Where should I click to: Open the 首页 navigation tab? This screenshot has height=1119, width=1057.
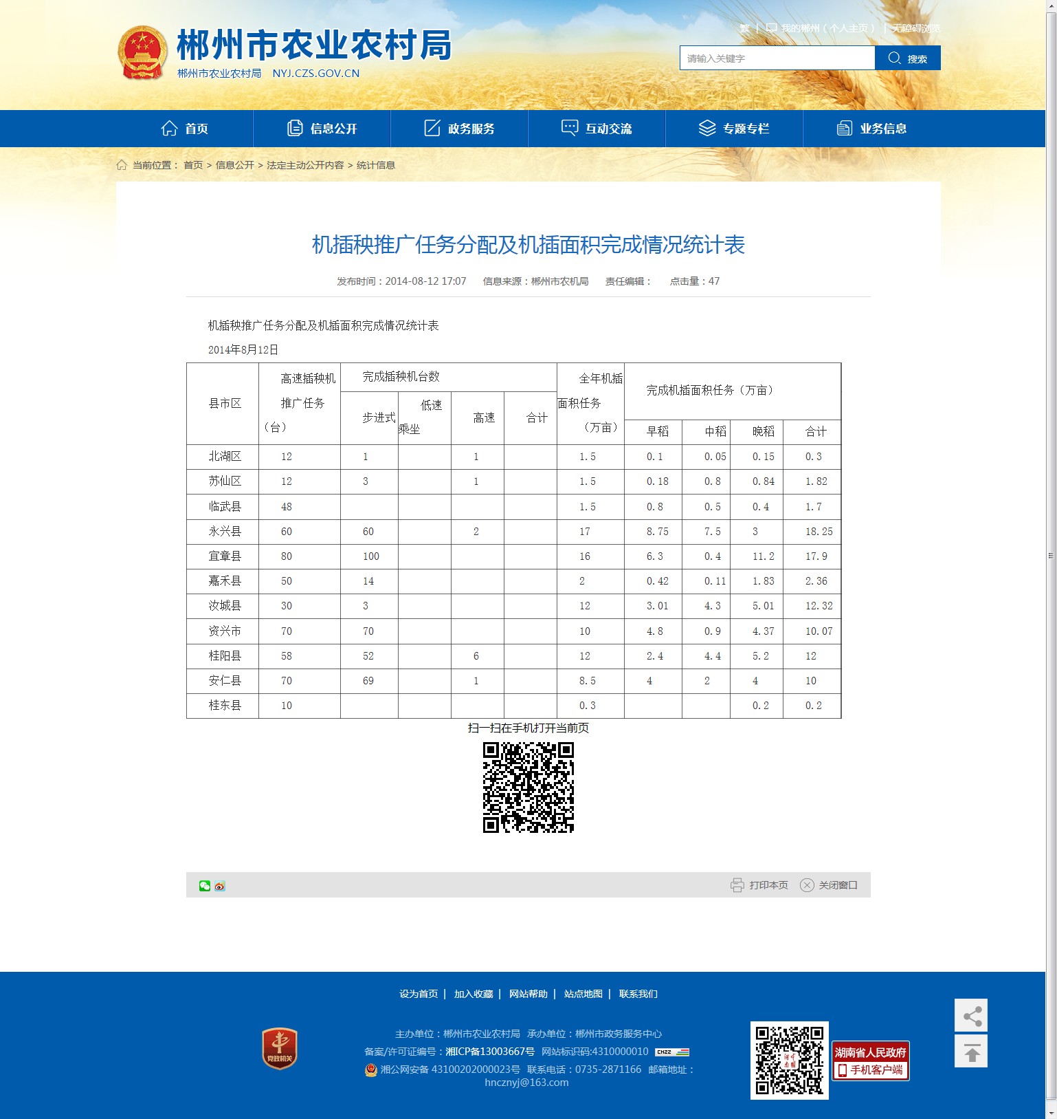pos(185,129)
